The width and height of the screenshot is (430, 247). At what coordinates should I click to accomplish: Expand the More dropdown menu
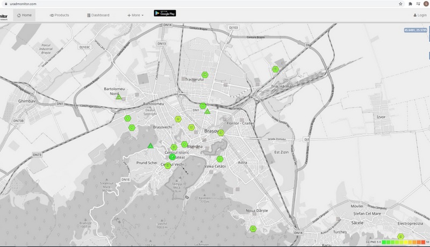pyautogui.click(x=135, y=15)
